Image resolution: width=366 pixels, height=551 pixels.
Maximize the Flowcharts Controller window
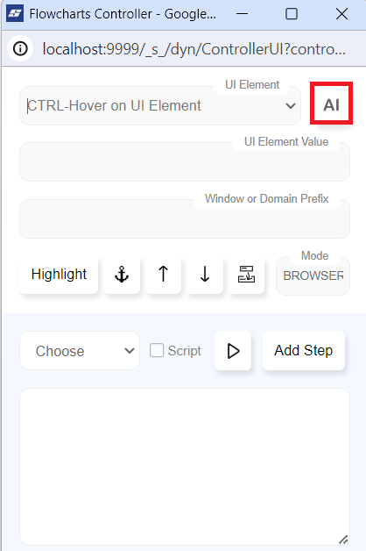point(292,14)
